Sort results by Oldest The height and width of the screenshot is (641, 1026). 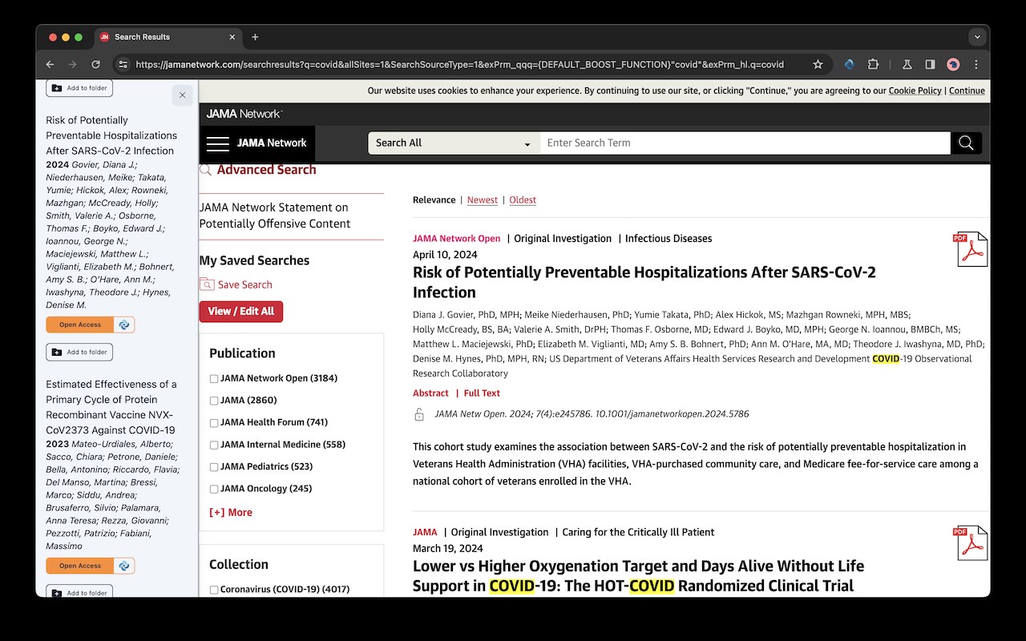[523, 200]
